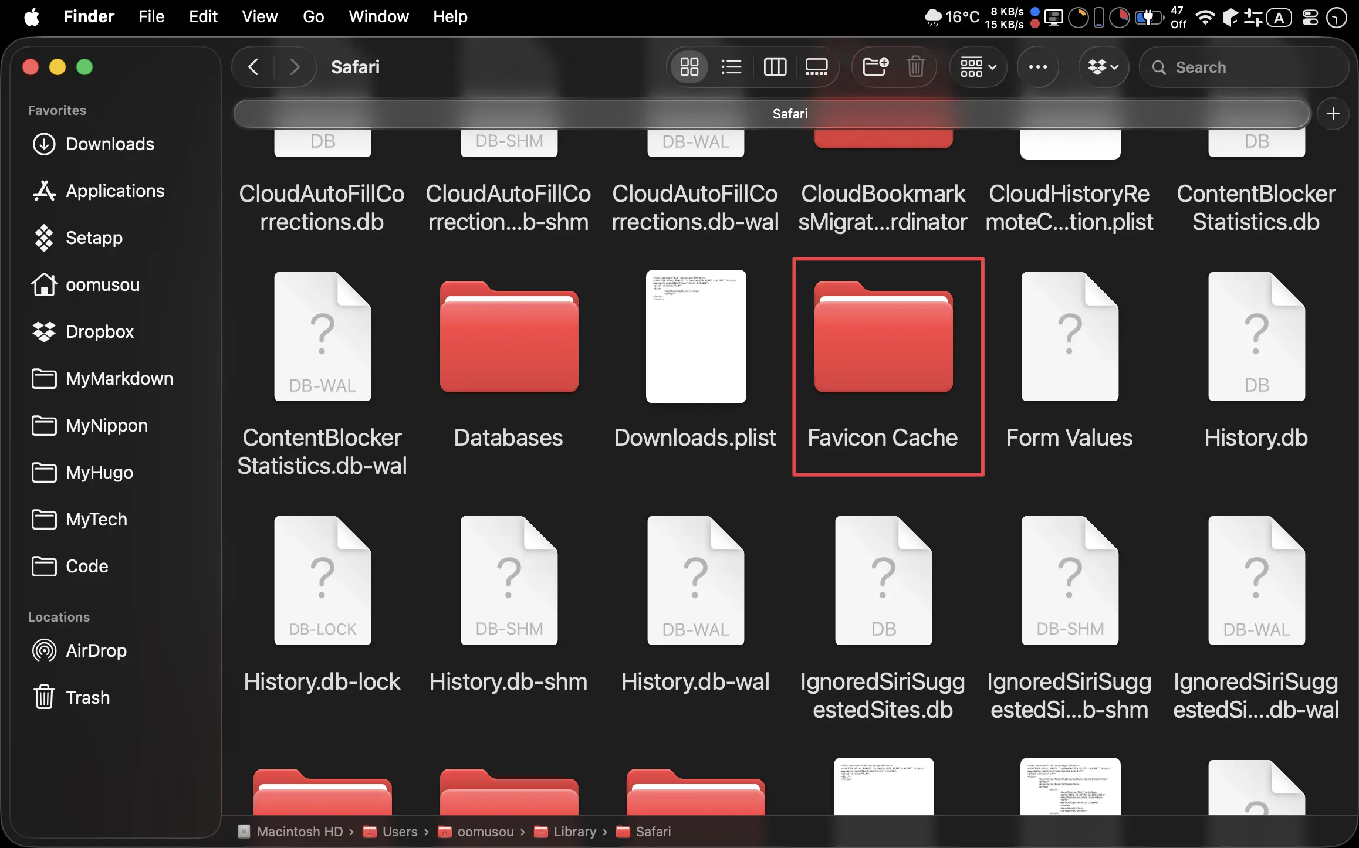Screen dimensions: 1359x848
Task: Switch to list view
Action: (x=731, y=67)
